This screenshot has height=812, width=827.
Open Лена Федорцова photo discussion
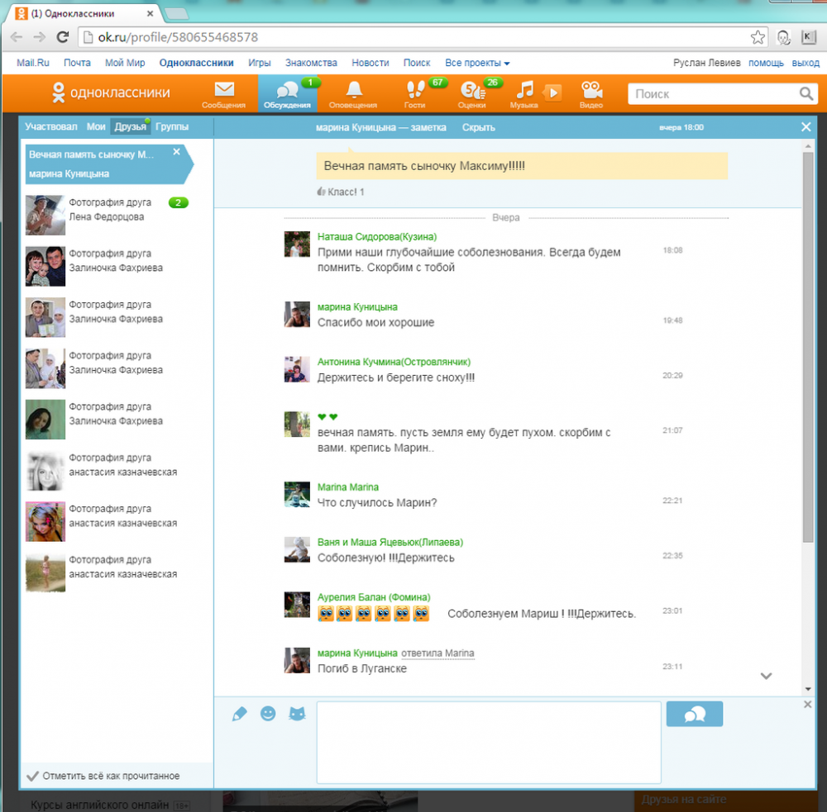click(x=107, y=215)
